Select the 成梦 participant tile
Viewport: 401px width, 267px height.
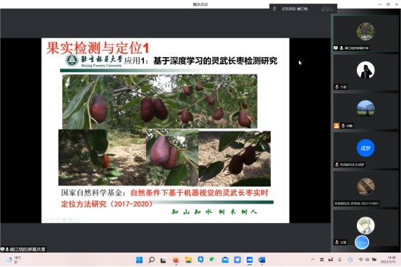366,149
